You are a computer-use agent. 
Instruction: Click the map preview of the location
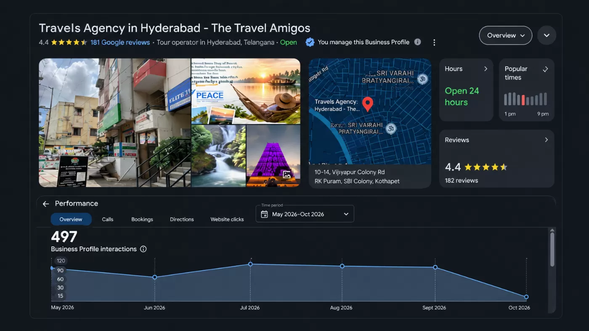click(x=370, y=111)
